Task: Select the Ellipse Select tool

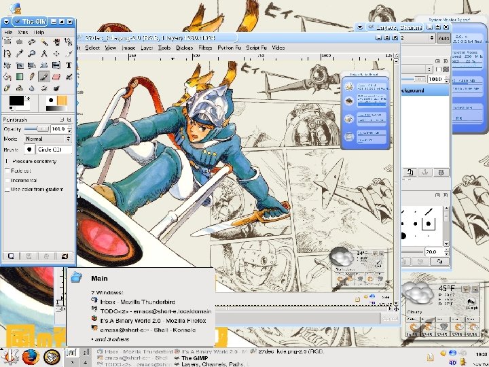Action: (19, 41)
